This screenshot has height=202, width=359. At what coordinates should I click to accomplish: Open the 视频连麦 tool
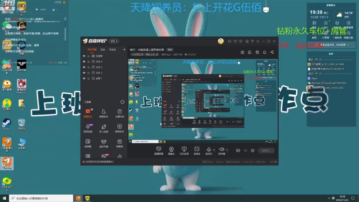coord(88,128)
